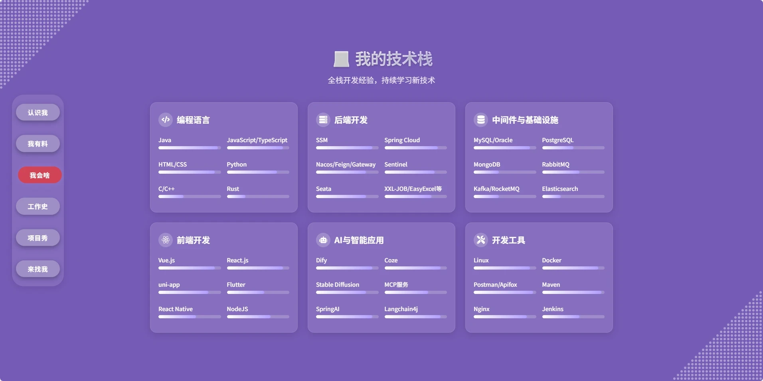This screenshot has height=381, width=763.
Task: Click the 开发工具 card heading
Action: pos(508,240)
